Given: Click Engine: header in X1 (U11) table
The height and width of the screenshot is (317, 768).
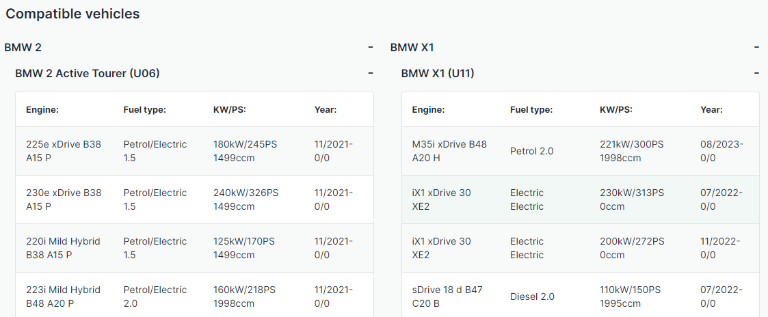Looking at the screenshot, I should tap(428, 109).
